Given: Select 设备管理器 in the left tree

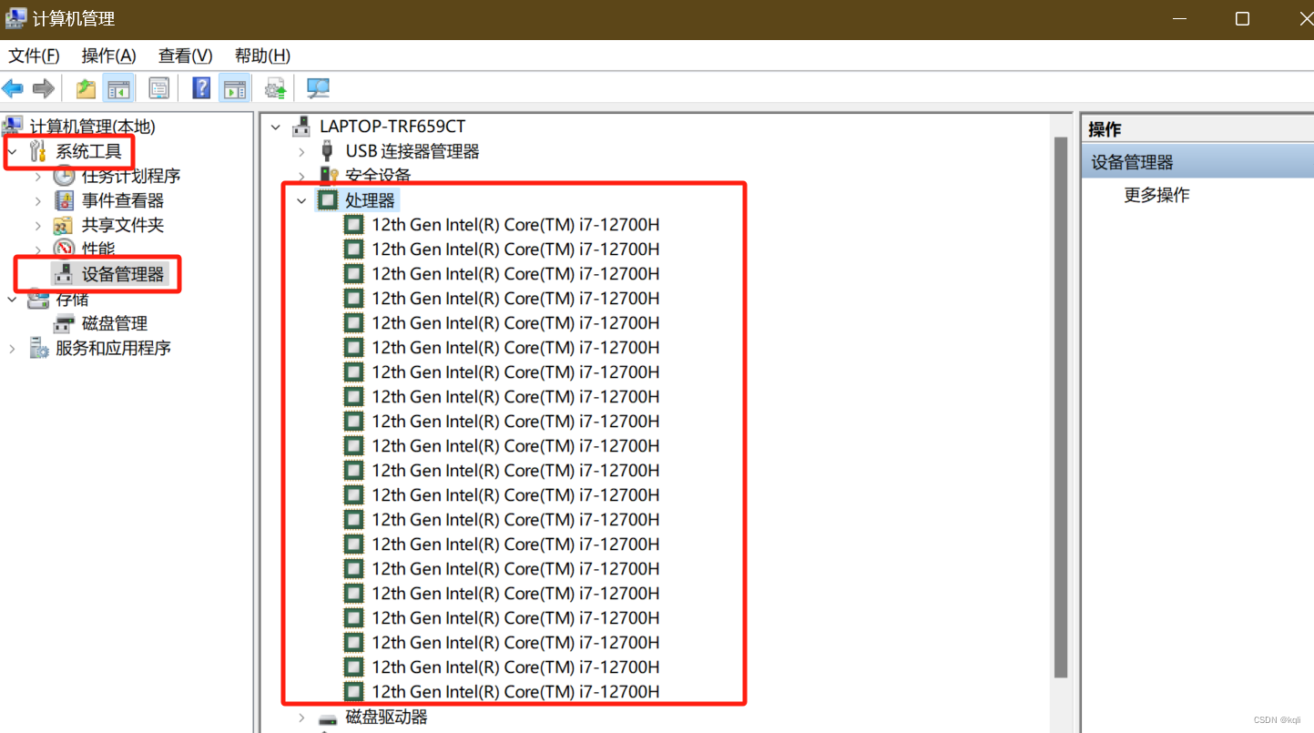Looking at the screenshot, I should click(x=123, y=274).
